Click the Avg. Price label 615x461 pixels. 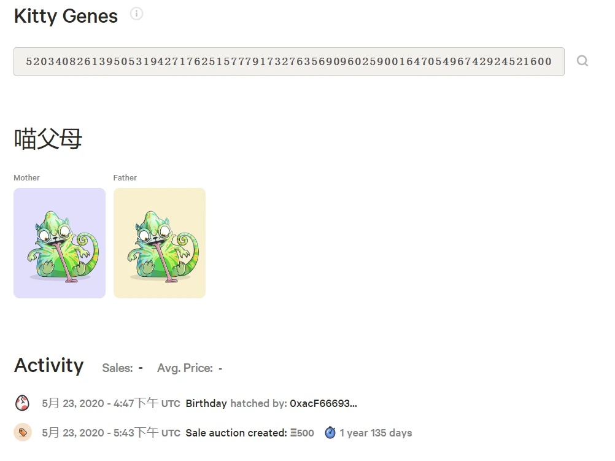[185, 368]
